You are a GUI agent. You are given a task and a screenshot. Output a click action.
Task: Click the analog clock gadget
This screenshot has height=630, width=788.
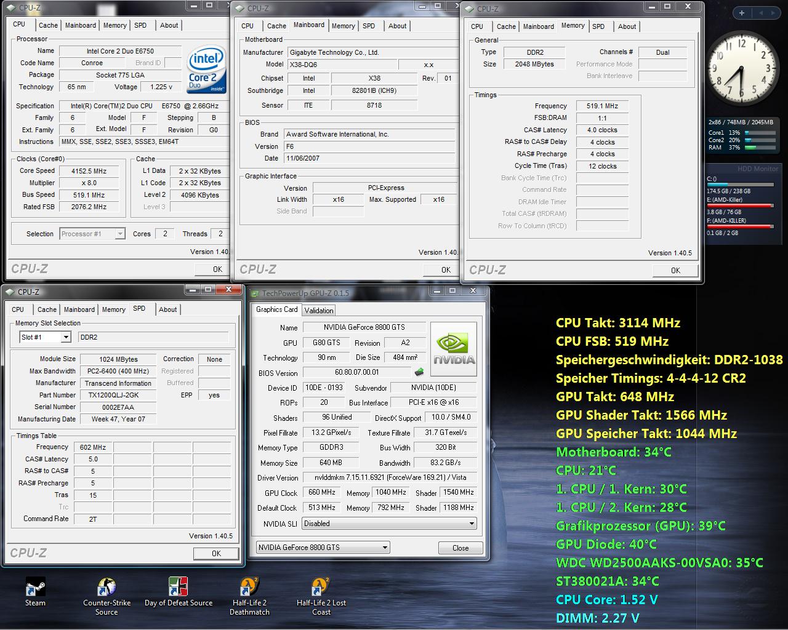coord(741,69)
